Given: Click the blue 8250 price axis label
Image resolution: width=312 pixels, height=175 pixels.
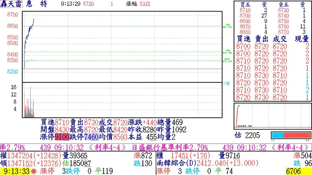Looking at the screenshot, I should [x=13, y=72].
